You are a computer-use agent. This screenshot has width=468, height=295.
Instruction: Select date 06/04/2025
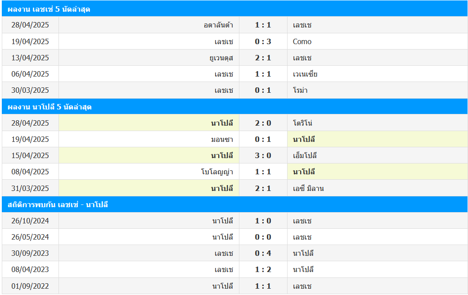click(30, 74)
